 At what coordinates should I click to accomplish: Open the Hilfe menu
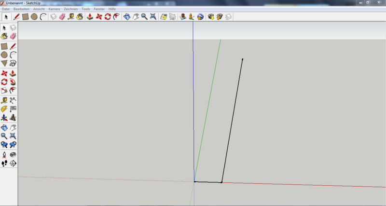pos(112,9)
